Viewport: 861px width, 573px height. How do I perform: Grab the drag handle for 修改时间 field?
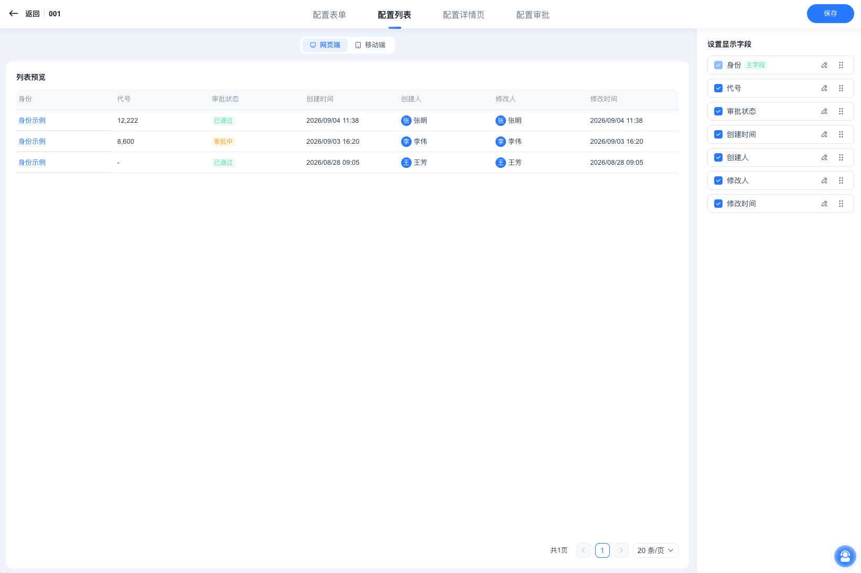click(841, 204)
